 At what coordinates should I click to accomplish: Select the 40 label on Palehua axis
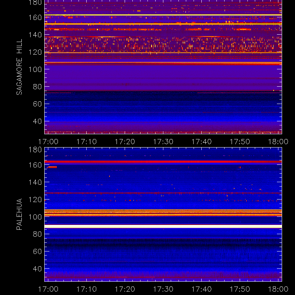click(x=37, y=269)
